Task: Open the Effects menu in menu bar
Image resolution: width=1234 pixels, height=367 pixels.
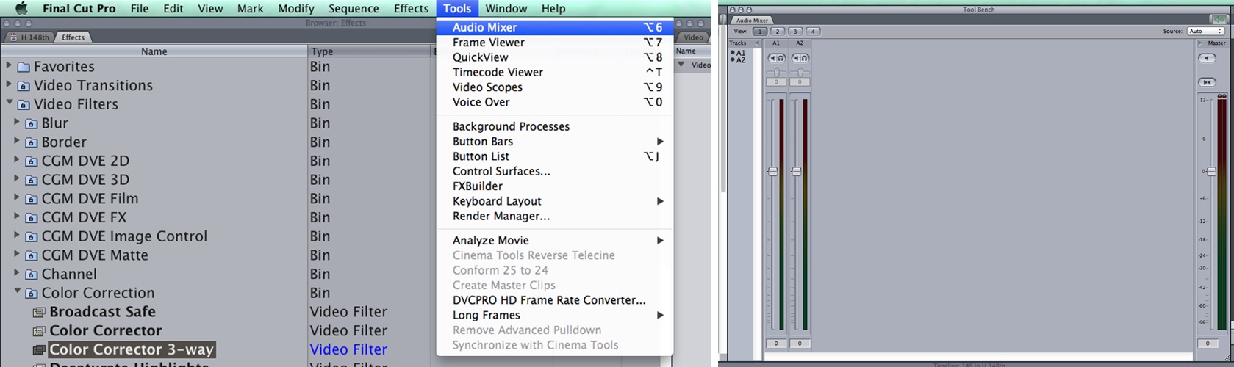Action: click(411, 8)
